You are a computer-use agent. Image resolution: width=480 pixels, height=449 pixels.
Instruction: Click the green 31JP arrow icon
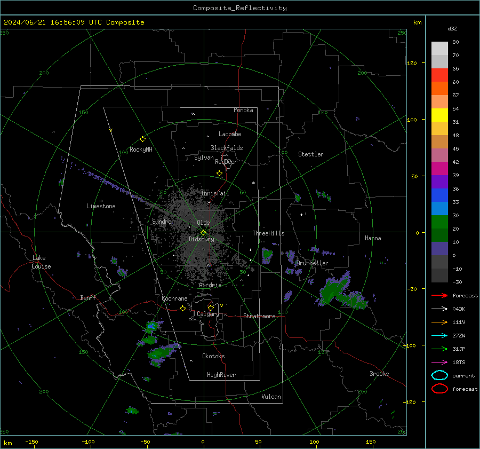439,349
